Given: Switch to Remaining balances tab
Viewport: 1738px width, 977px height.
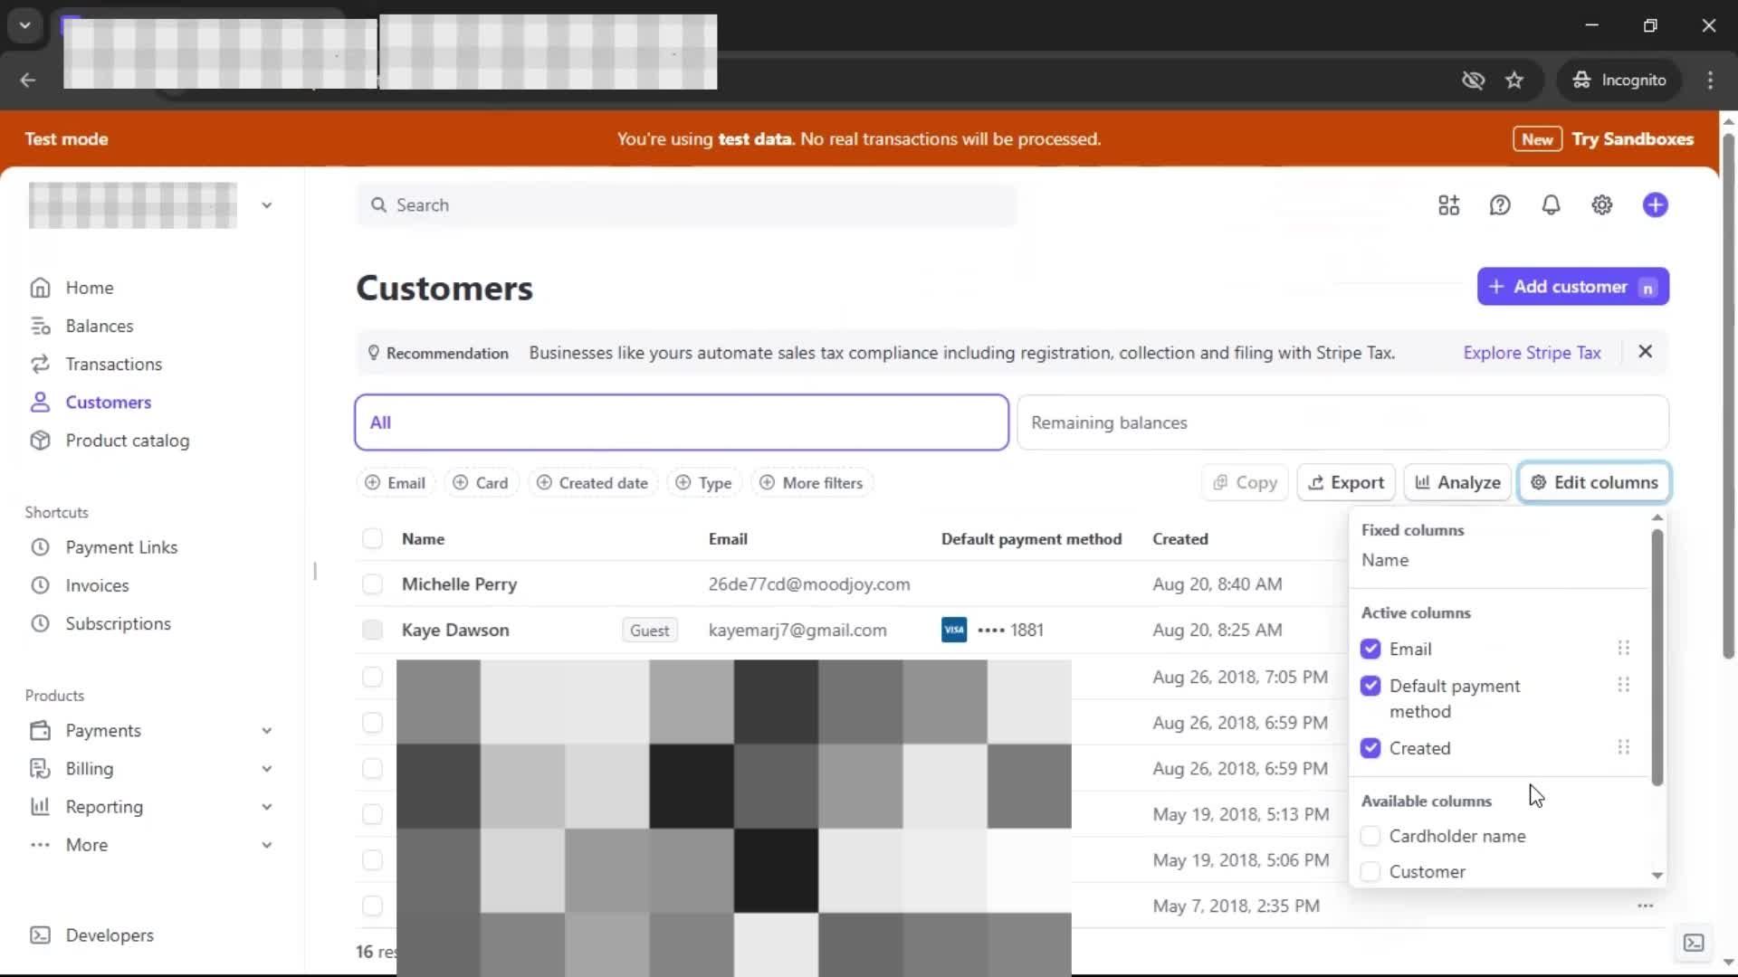Looking at the screenshot, I should 1342,422.
